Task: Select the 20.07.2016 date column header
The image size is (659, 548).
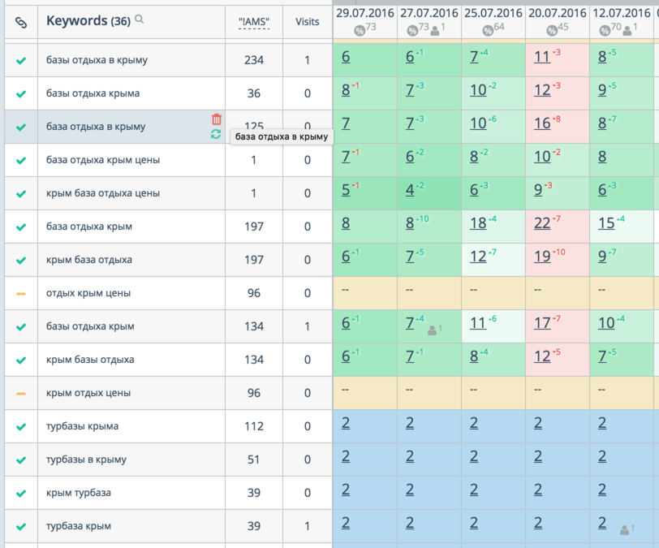Action: tap(558, 13)
